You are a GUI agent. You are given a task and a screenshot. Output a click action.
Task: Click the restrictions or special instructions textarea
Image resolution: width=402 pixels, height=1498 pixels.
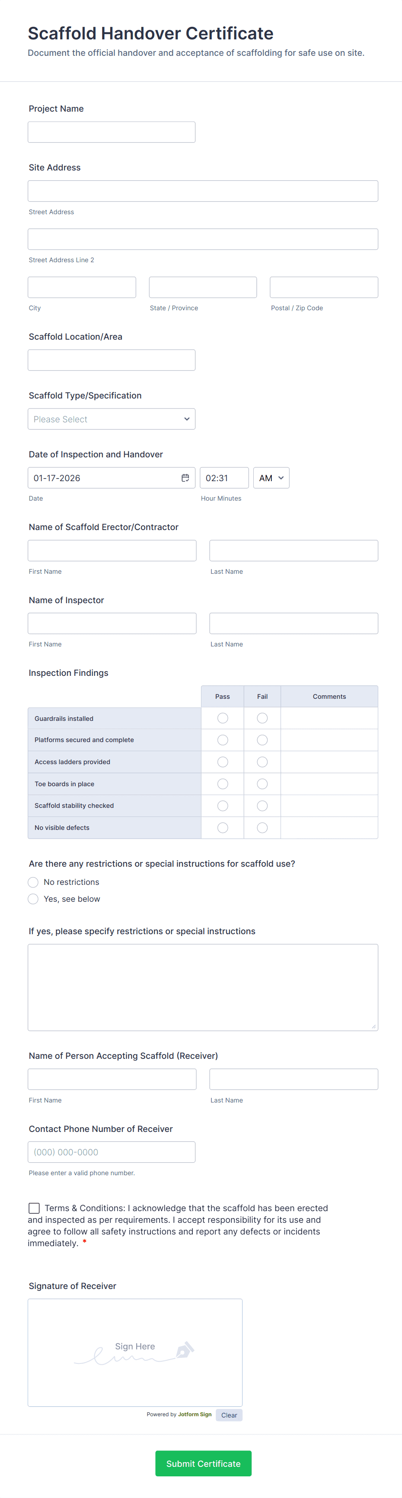(x=202, y=987)
